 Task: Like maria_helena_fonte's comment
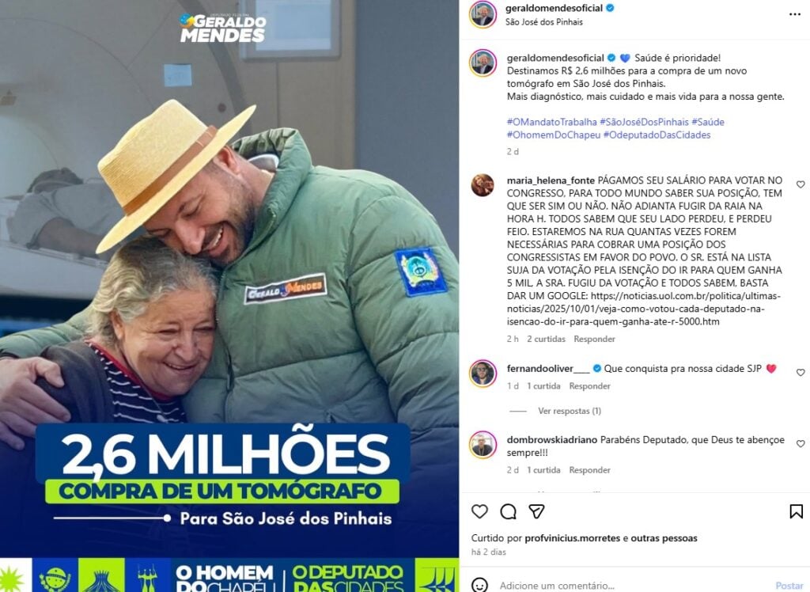click(801, 184)
